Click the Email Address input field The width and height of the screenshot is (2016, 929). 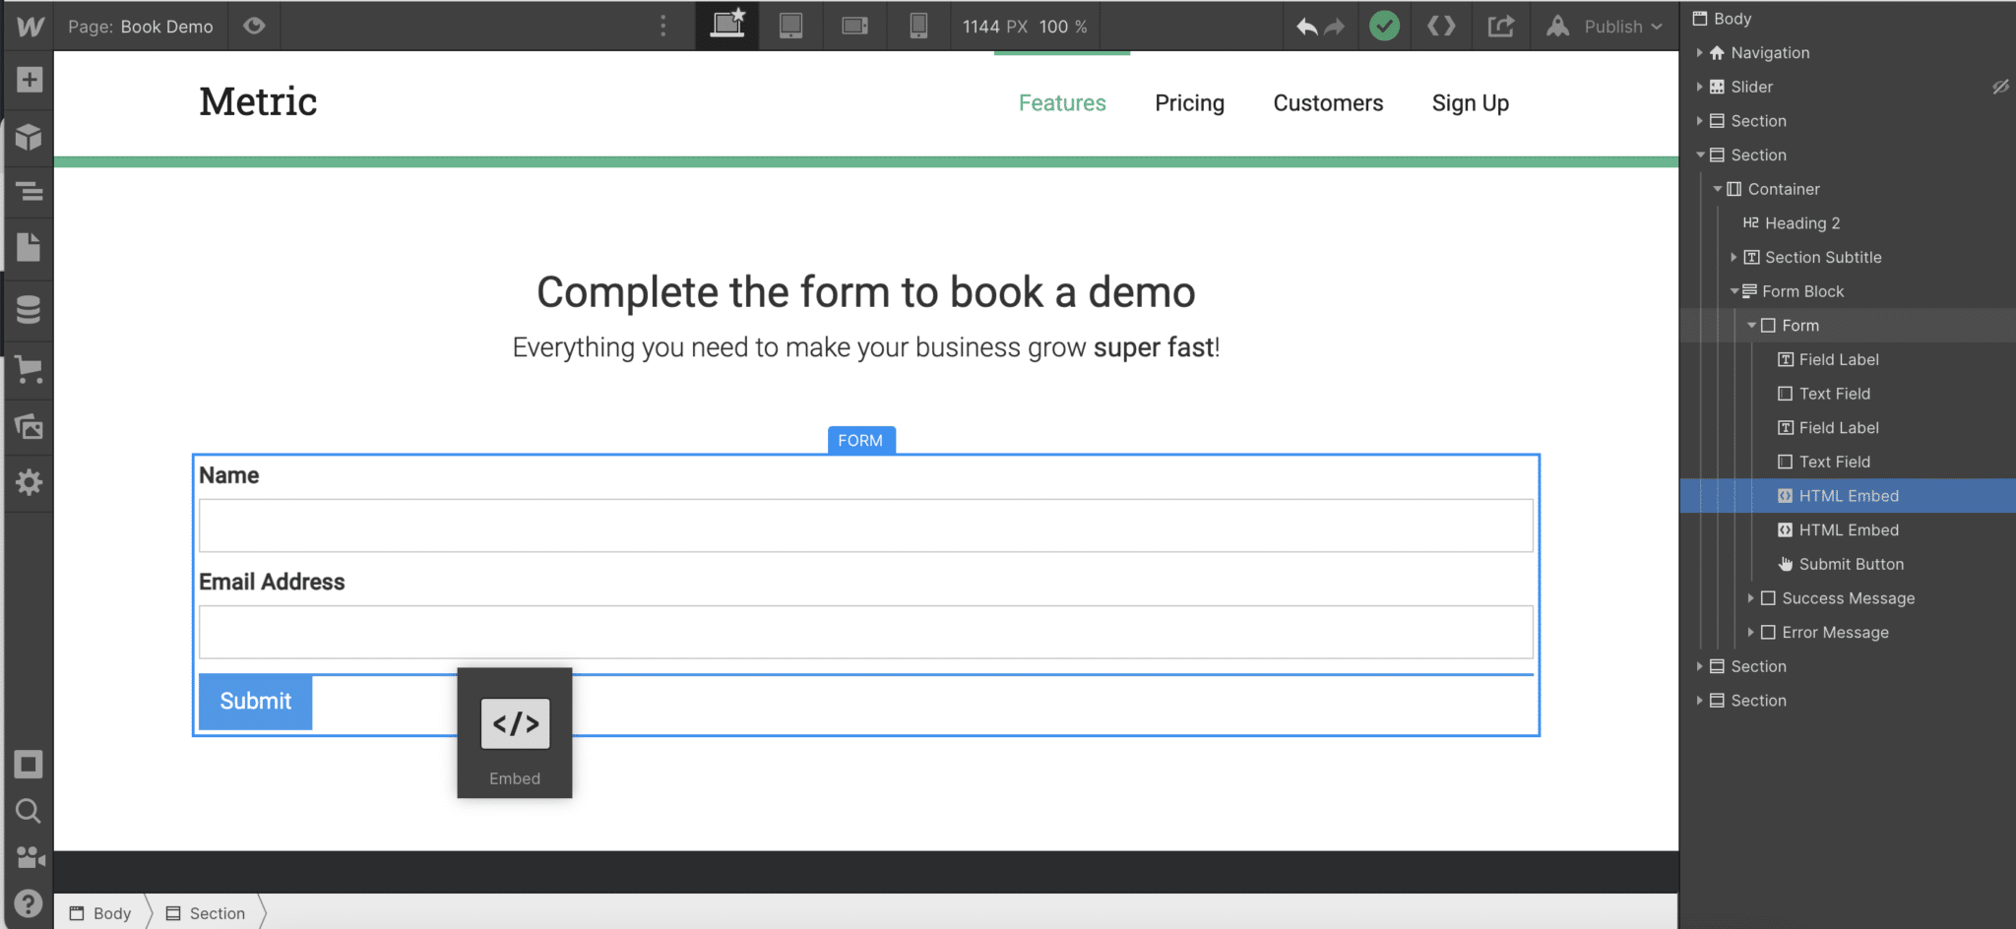point(865,631)
